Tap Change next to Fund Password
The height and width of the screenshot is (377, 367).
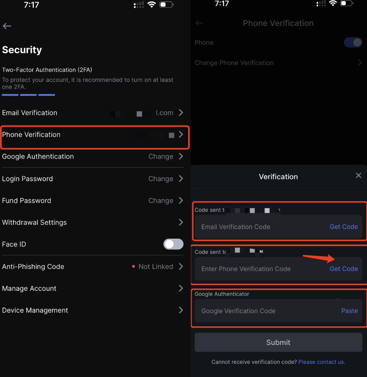click(x=161, y=201)
